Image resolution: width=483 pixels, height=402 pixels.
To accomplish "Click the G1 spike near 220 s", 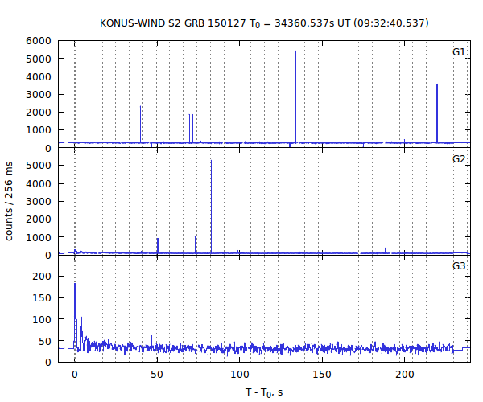I will click(x=437, y=113).
